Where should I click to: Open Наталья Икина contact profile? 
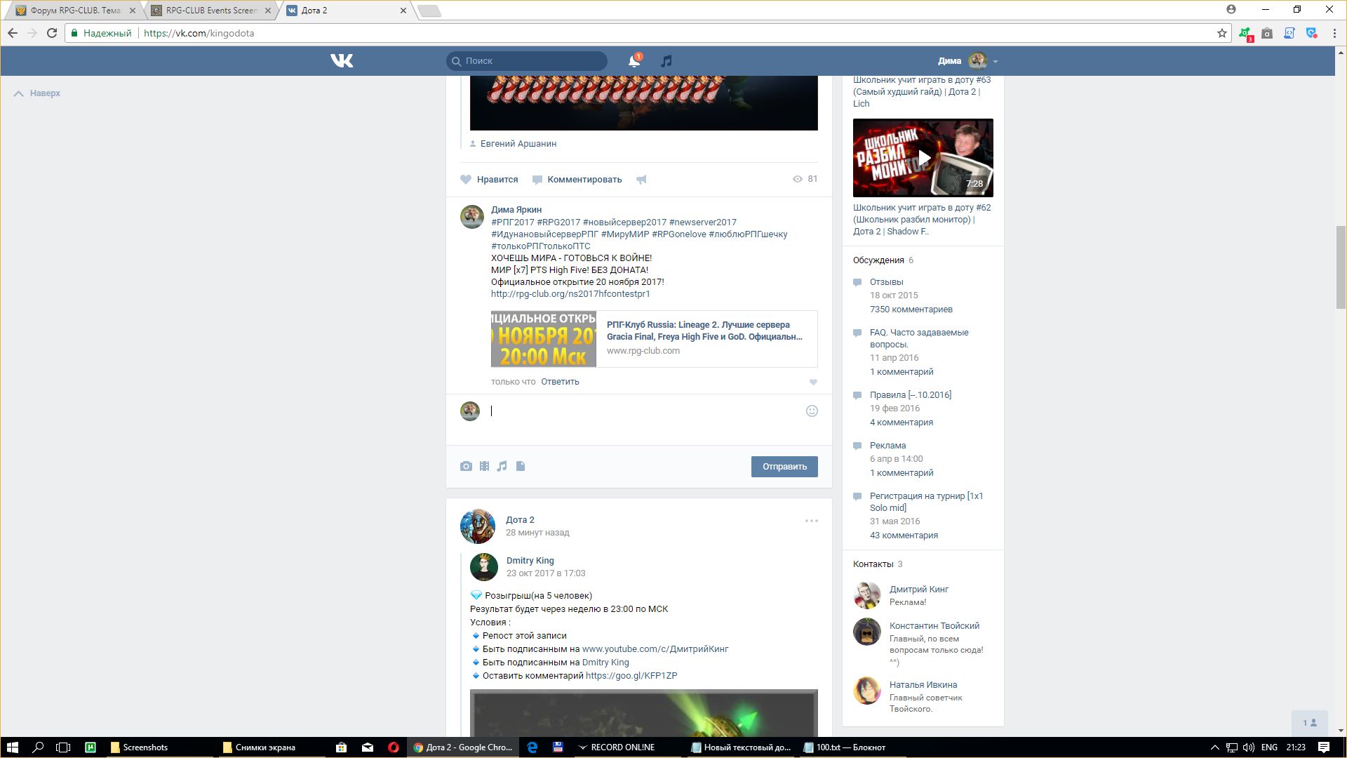pyautogui.click(x=923, y=685)
